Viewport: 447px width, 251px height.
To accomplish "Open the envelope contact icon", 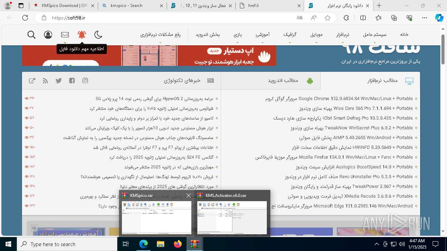I will 65,35.
